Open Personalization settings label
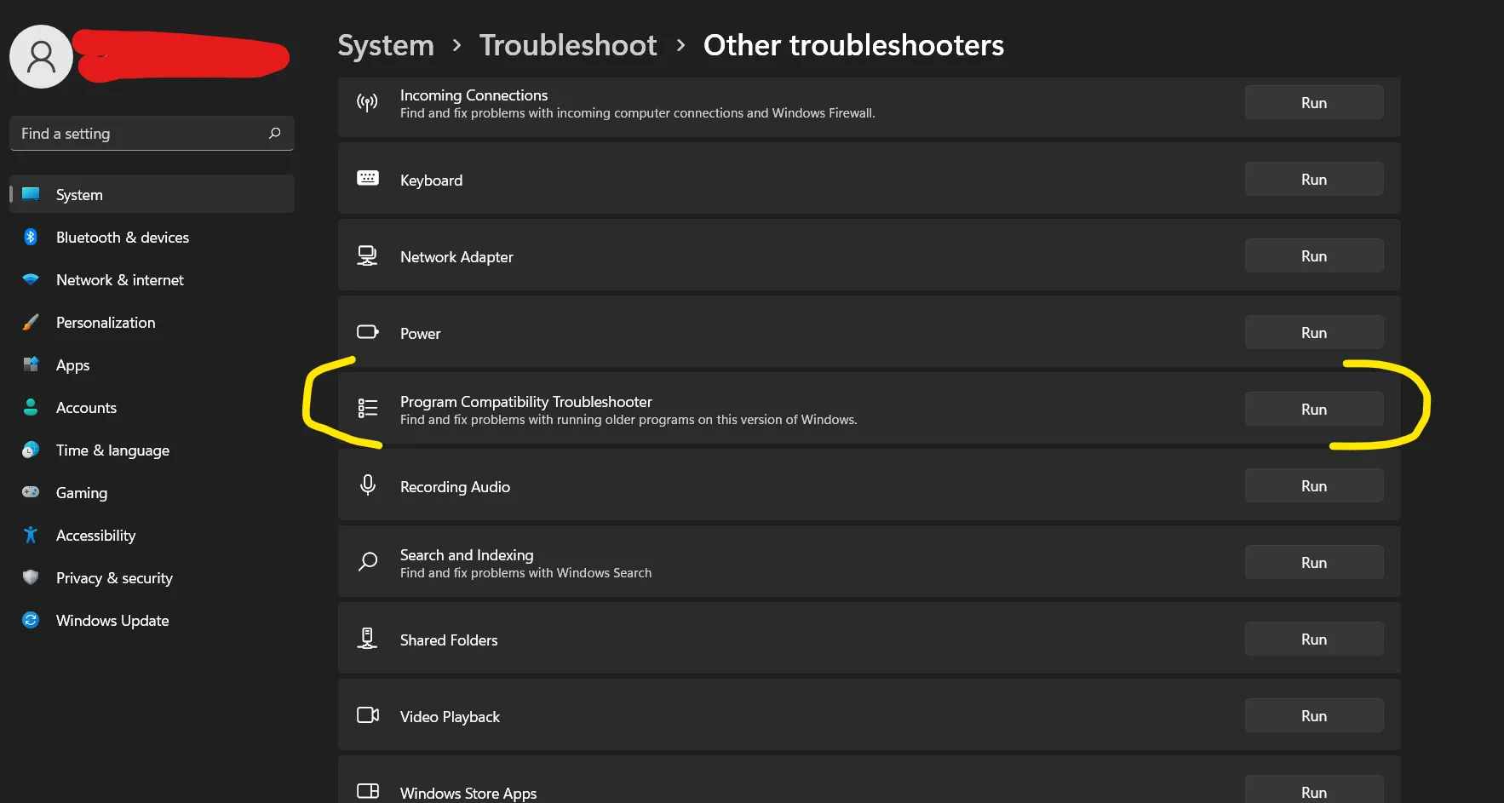The height and width of the screenshot is (803, 1504). pos(106,323)
